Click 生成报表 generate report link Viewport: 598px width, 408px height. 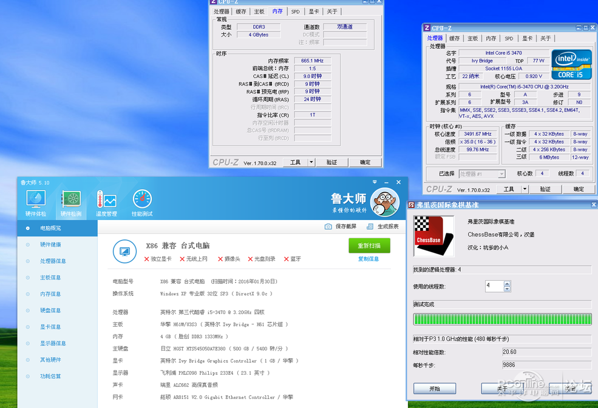click(x=388, y=226)
